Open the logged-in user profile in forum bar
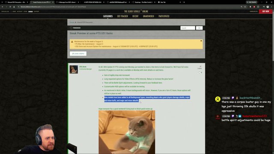The height and width of the screenshot is (154, 274). point(75,28)
